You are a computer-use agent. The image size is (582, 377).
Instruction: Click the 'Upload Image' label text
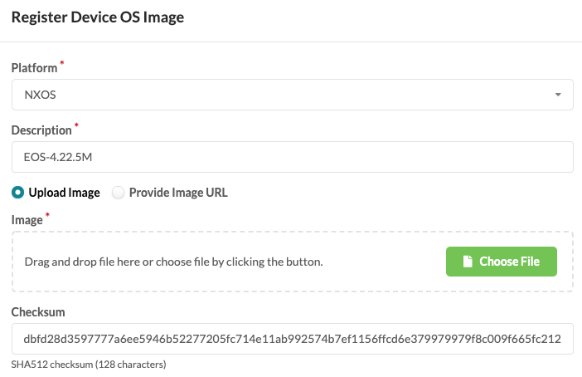pyautogui.click(x=64, y=193)
